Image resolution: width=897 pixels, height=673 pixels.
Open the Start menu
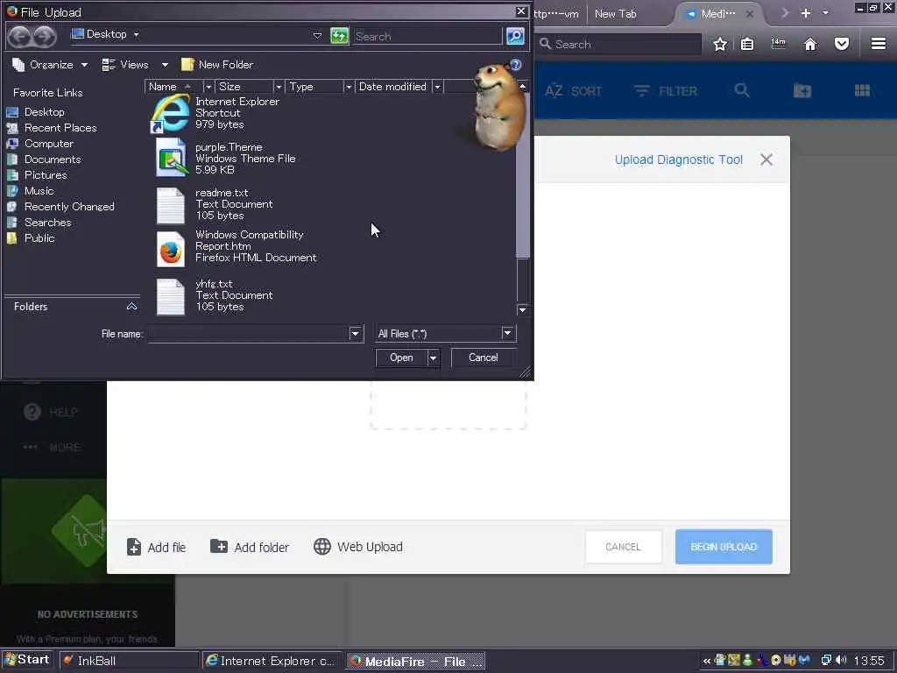(27, 660)
